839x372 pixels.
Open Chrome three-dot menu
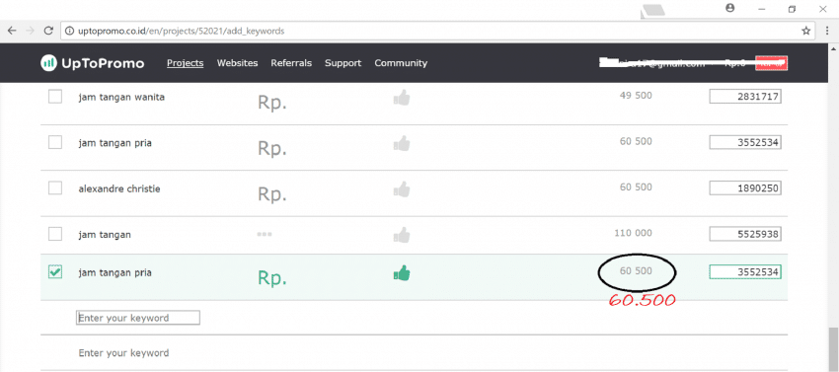(827, 31)
